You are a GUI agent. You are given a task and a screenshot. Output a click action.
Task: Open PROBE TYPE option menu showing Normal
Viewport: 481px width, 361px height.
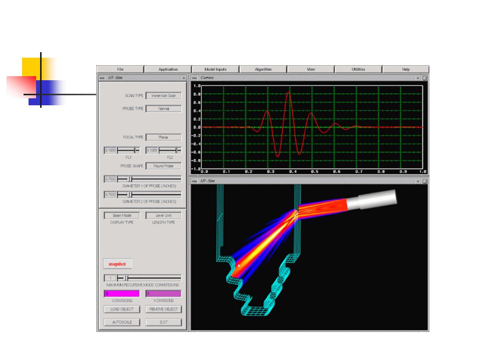point(163,109)
